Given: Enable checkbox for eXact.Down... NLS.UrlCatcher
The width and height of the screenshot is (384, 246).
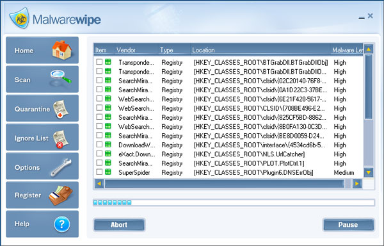Looking at the screenshot, I should coord(99,153).
